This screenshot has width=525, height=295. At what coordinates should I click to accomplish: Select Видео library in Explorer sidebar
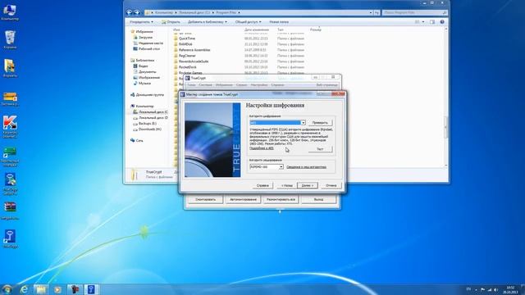tap(144, 66)
